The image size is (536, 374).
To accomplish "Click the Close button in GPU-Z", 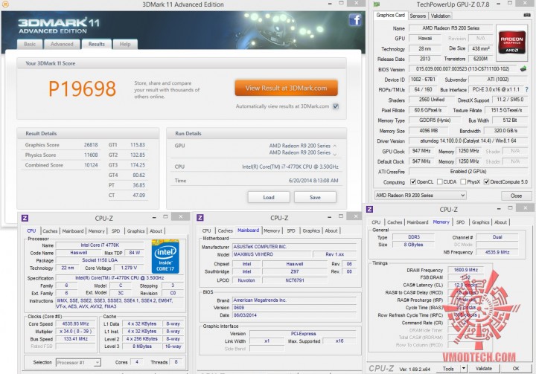I will pos(516,196).
